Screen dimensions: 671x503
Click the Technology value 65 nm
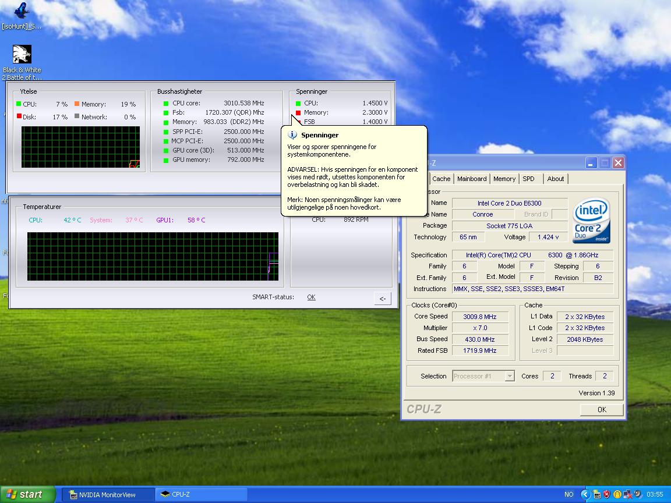pos(468,237)
